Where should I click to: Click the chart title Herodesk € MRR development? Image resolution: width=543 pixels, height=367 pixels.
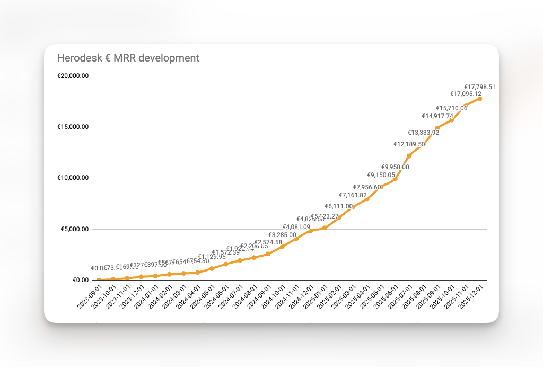128,58
